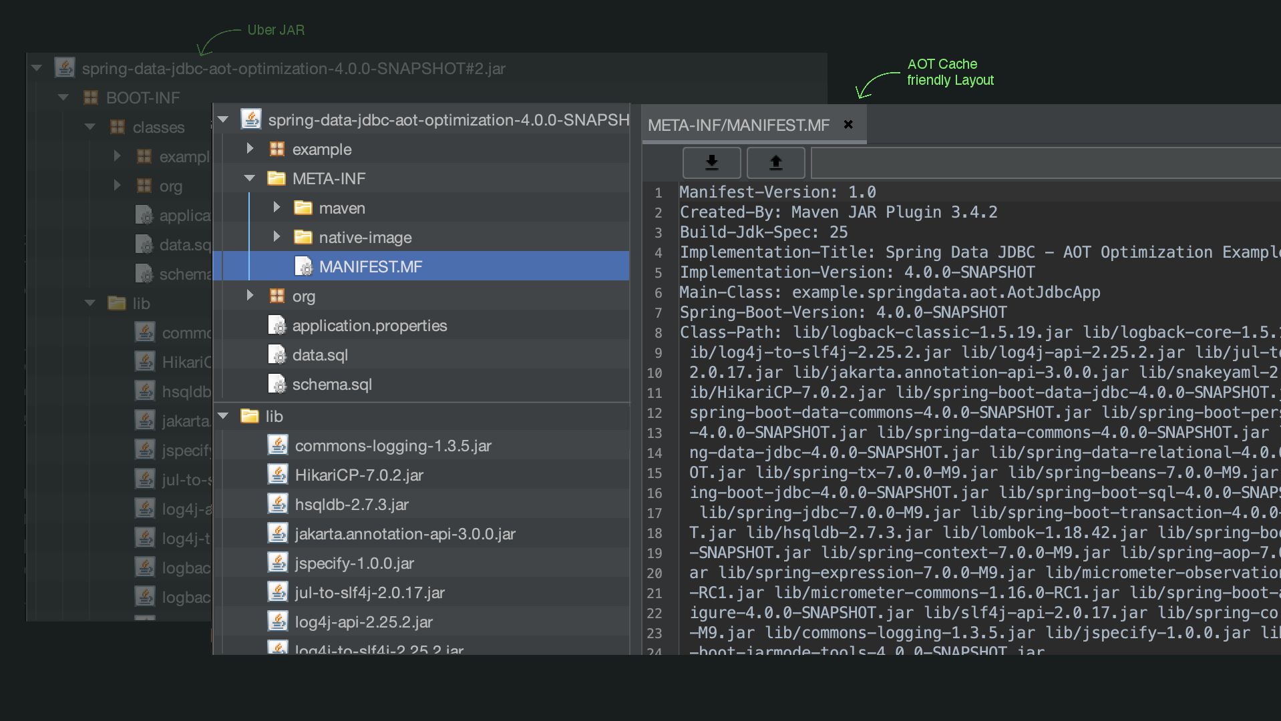The height and width of the screenshot is (721, 1281).
Task: Click the download arrow button in manifest toolbar
Action: (711, 162)
